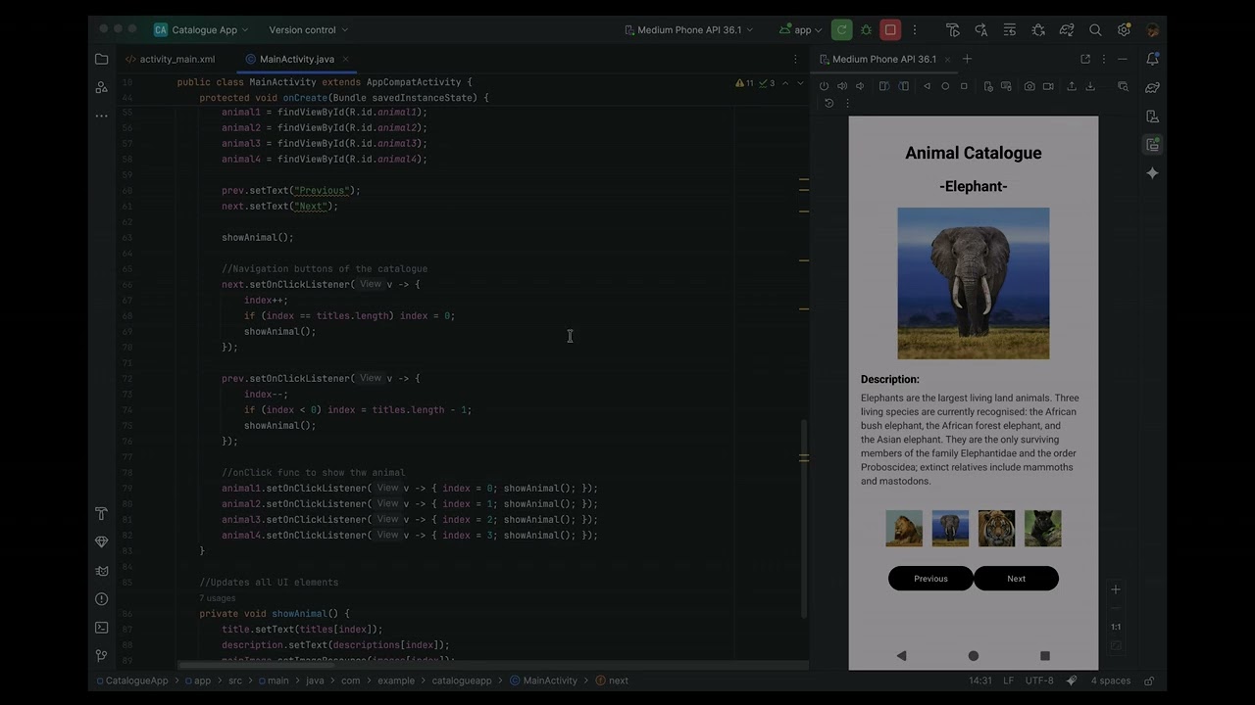Click the vertical scrollbar of the code editor
1255x705 pixels.
804,519
